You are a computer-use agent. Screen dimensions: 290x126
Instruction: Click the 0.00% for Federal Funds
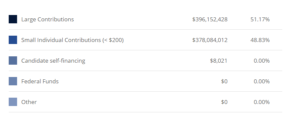pyautogui.click(x=262, y=81)
